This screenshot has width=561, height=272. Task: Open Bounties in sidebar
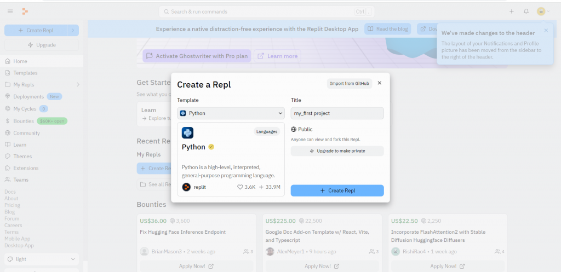tap(23, 121)
